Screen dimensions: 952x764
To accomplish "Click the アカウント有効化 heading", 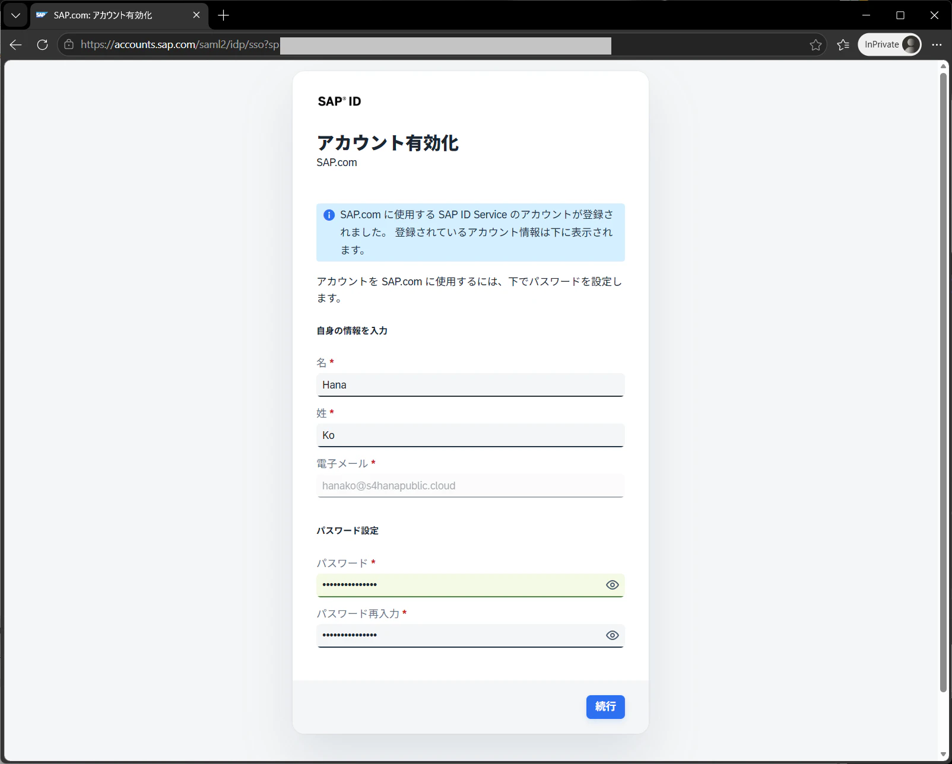I will 388,143.
